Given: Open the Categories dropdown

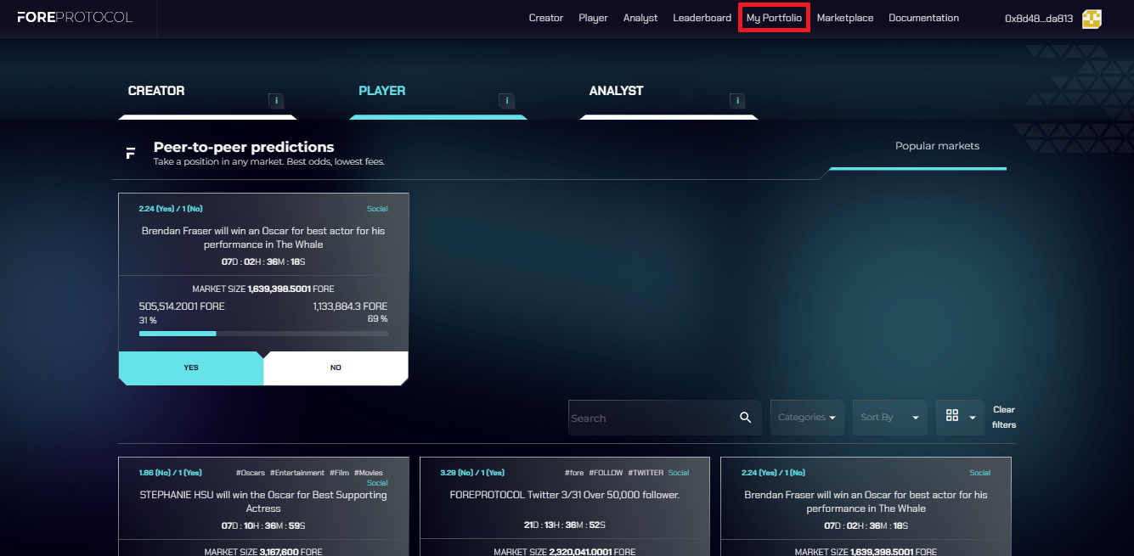Looking at the screenshot, I should (806, 418).
